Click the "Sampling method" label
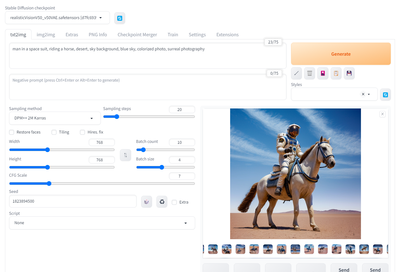The width and height of the screenshot is (400, 272). coord(25,109)
